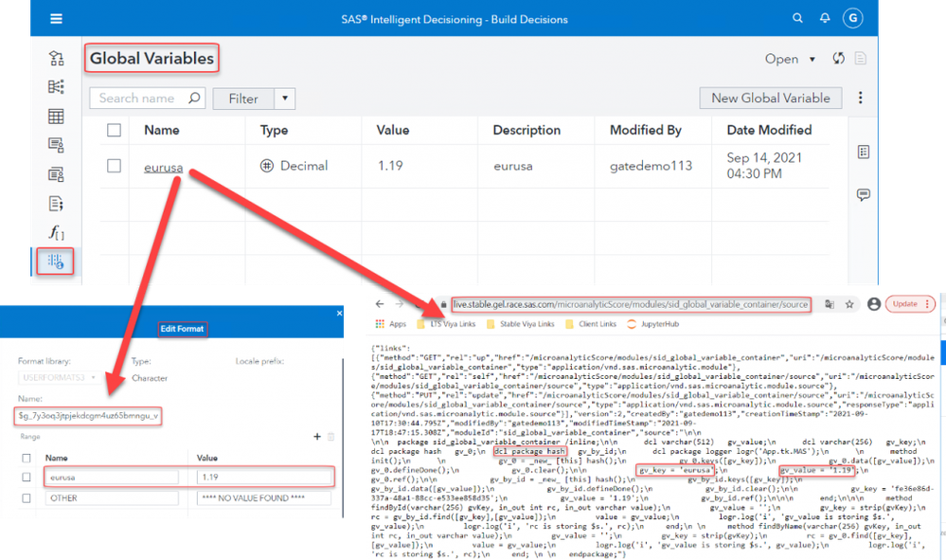Click the format Name field starting with $g_7y3oq
946x560 pixels.
point(88,416)
